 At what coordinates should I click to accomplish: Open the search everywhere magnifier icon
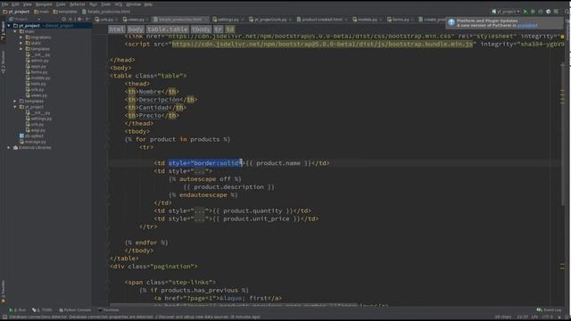click(x=567, y=12)
